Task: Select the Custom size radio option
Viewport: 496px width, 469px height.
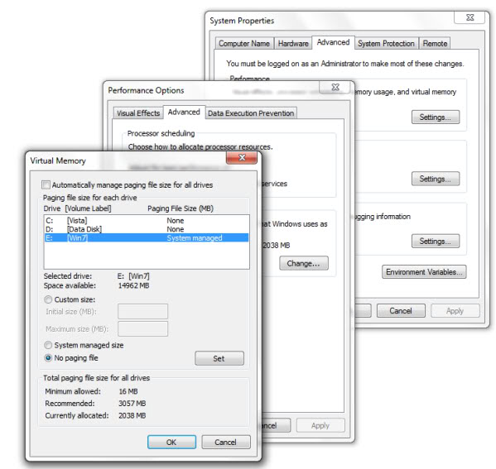Action: (x=48, y=299)
